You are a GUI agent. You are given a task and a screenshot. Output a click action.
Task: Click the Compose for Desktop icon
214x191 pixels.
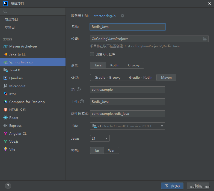point(5,102)
